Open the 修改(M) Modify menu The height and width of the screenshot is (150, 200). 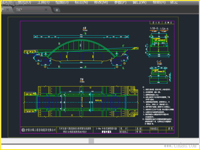click(101, 2)
